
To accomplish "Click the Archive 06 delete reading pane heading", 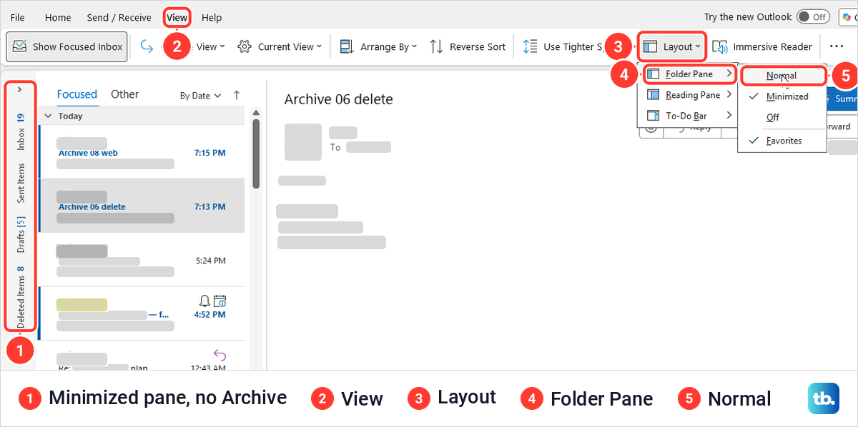I will coord(339,99).
